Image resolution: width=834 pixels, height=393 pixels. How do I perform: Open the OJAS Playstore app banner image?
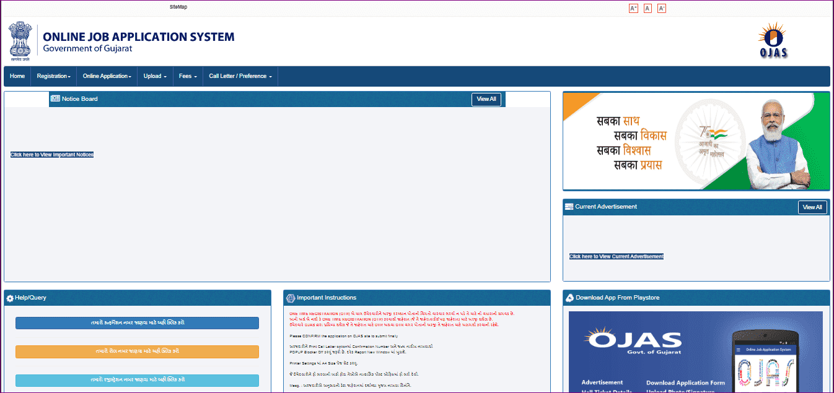(x=695, y=352)
